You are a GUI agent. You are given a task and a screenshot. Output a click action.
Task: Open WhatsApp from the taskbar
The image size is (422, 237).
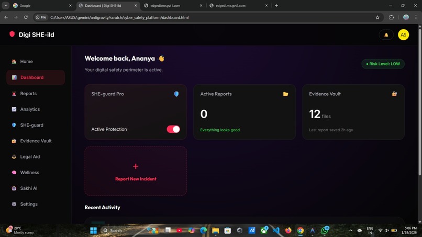click(325, 230)
